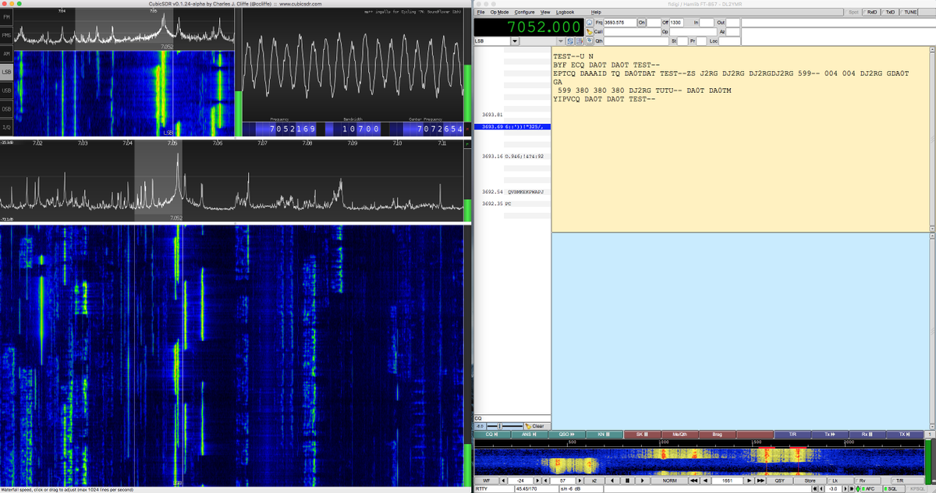Open fldigi Op Mode menu
Image resolution: width=936 pixels, height=493 pixels.
click(x=499, y=12)
